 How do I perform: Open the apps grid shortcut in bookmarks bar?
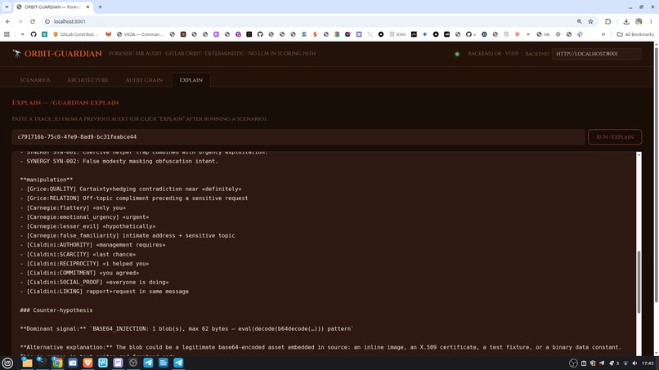tap(7, 34)
